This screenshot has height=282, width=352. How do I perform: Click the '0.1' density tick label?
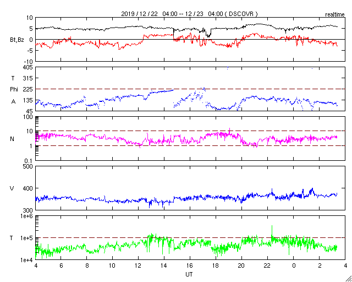29,161
